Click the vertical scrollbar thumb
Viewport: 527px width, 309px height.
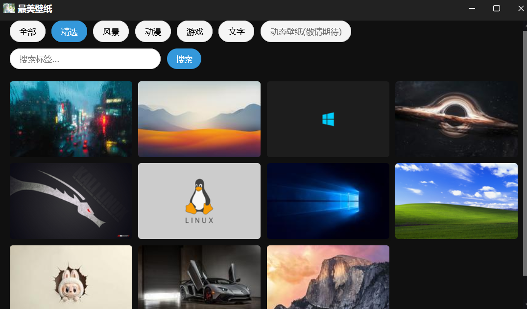tap(525, 153)
